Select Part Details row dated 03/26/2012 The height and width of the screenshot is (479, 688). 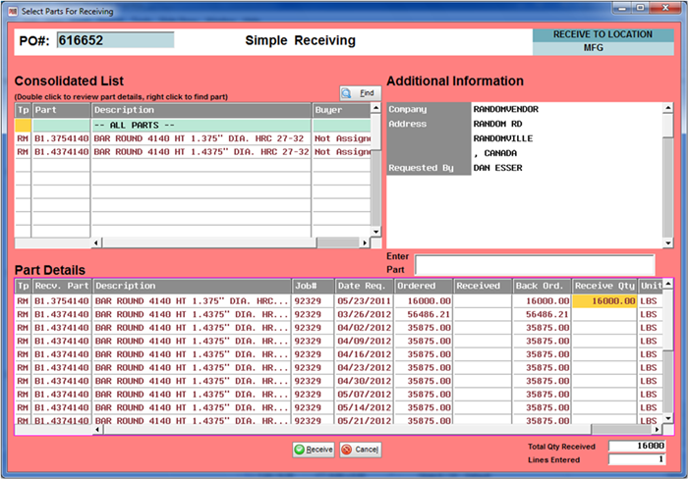coord(338,314)
